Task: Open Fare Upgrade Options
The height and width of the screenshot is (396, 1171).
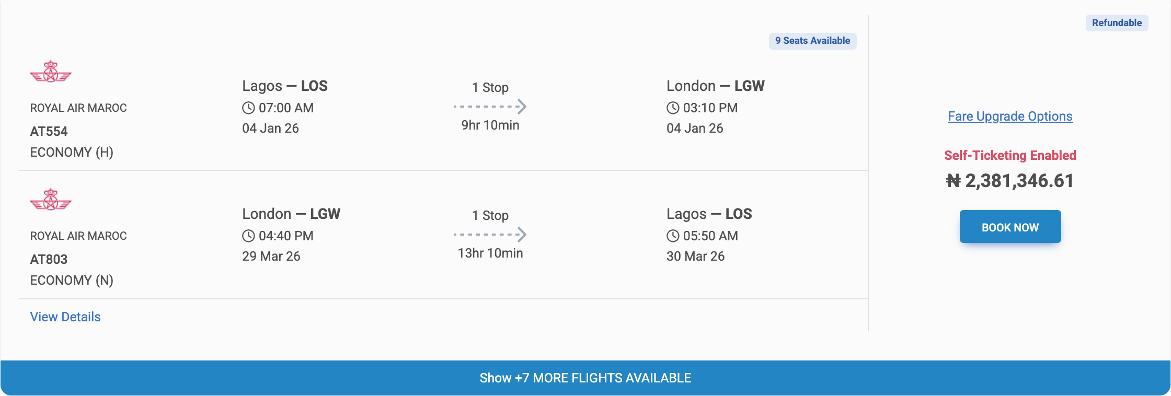Action: click(1010, 117)
